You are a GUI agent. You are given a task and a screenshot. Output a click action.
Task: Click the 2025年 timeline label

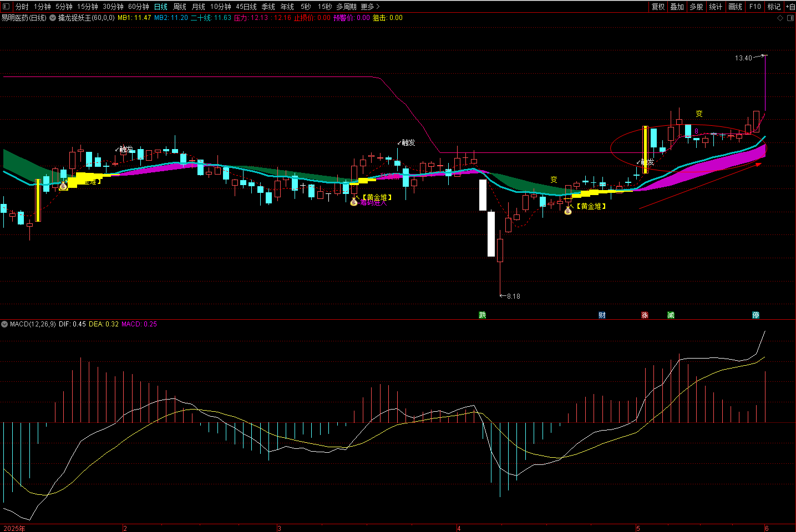pyautogui.click(x=14, y=528)
